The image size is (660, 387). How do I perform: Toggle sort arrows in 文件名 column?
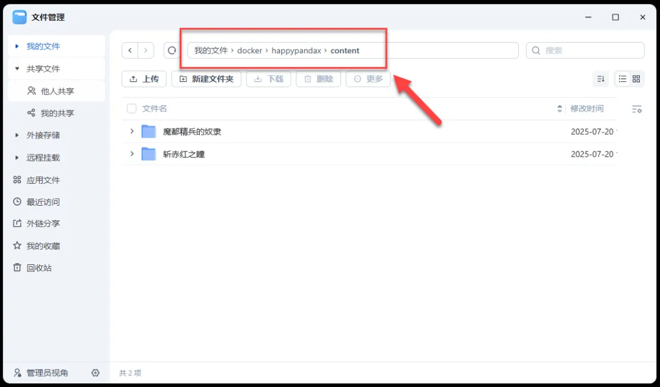(x=559, y=109)
